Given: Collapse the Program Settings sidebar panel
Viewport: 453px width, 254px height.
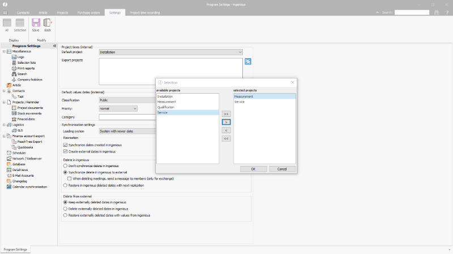Looking at the screenshot, I should coord(54,46).
